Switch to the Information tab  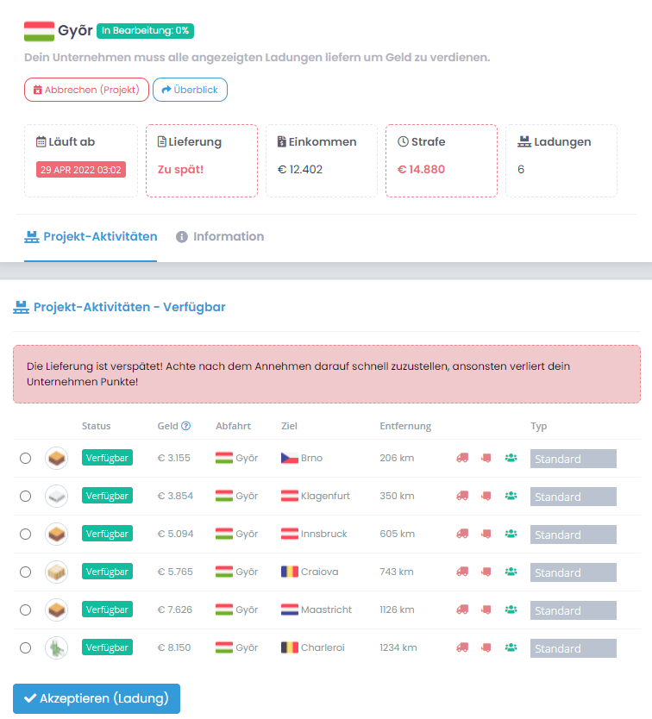[220, 236]
